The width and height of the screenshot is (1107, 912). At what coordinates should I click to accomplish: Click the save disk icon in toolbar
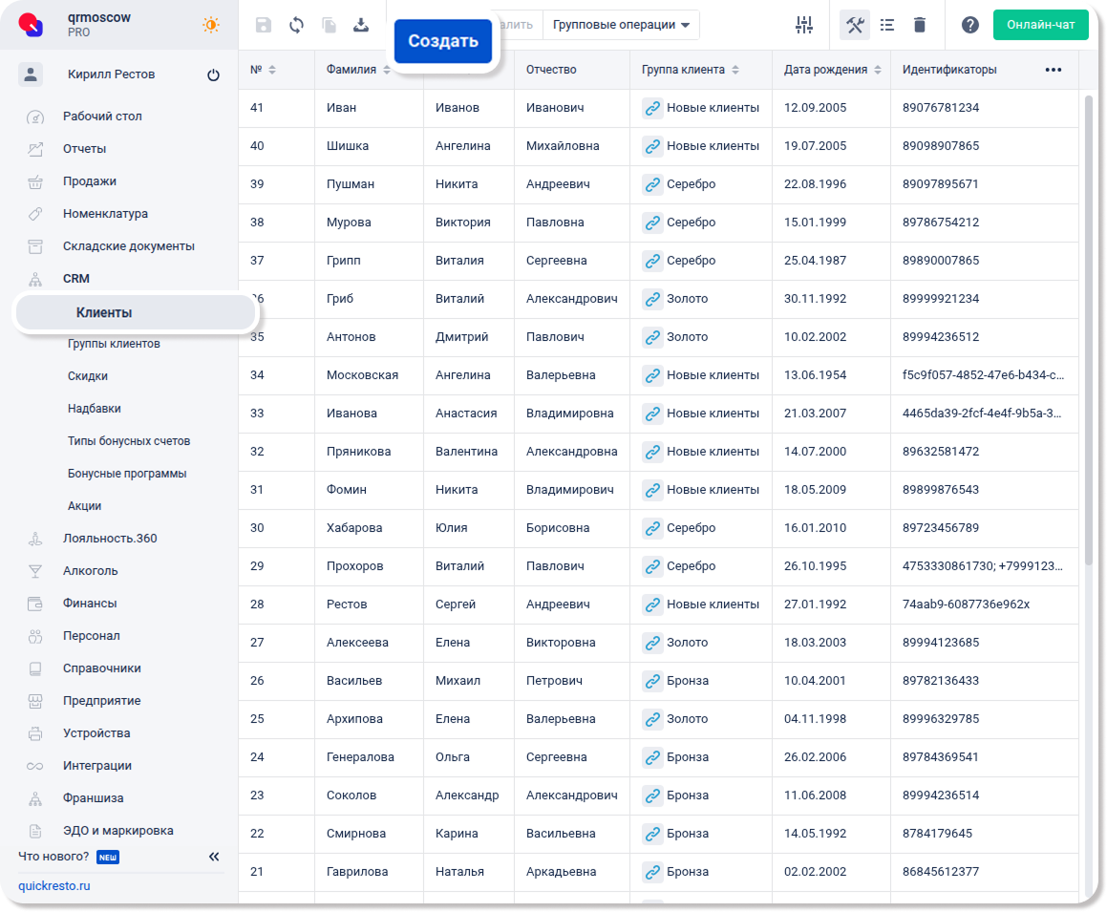tap(264, 26)
